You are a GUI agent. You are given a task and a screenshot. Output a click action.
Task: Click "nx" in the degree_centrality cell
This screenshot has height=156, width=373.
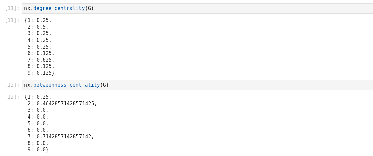27,8
